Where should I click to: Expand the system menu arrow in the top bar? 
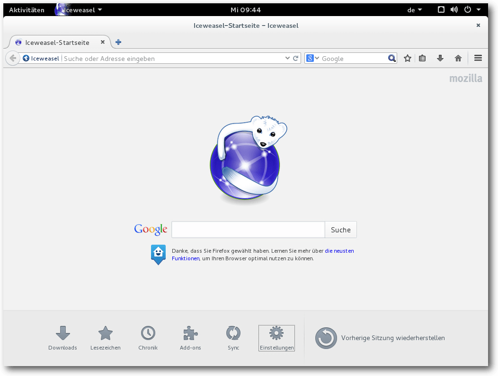[479, 10]
